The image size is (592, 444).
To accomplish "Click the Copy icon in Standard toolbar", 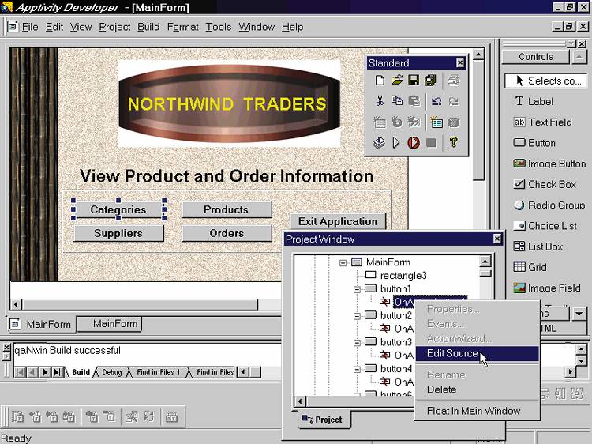I will tap(397, 101).
